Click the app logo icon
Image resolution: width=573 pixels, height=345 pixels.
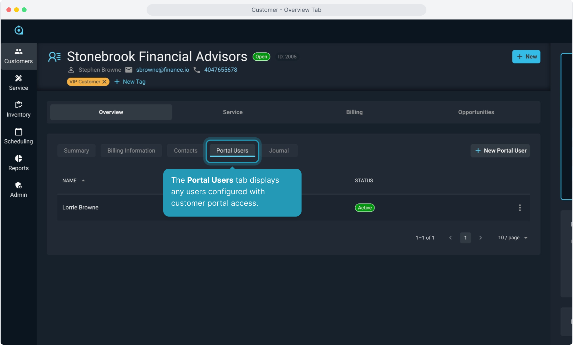(19, 30)
